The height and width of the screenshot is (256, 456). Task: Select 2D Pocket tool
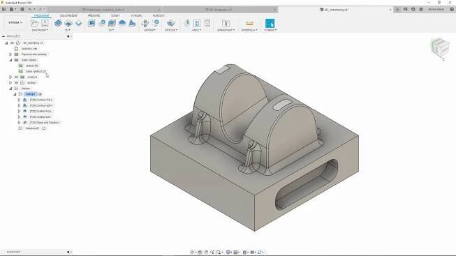pos(68,23)
